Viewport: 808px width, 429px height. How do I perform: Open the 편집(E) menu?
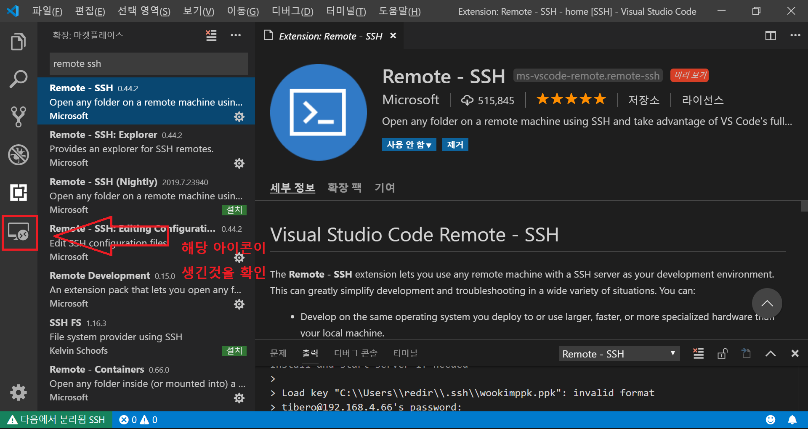tap(90, 11)
